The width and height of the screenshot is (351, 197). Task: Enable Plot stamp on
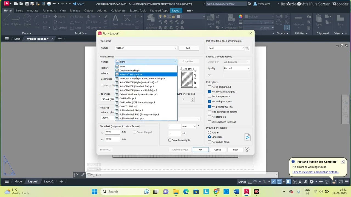210,117
